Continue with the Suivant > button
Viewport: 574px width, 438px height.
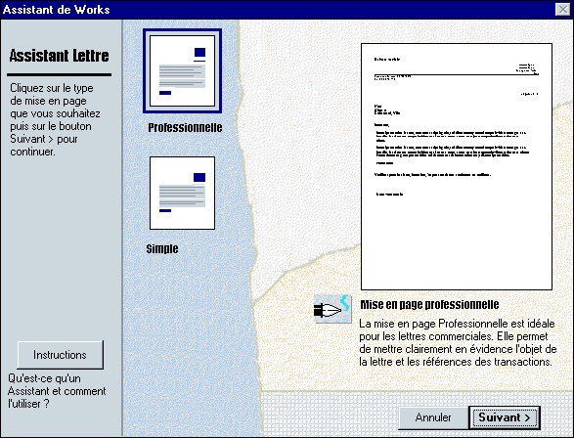(505, 417)
